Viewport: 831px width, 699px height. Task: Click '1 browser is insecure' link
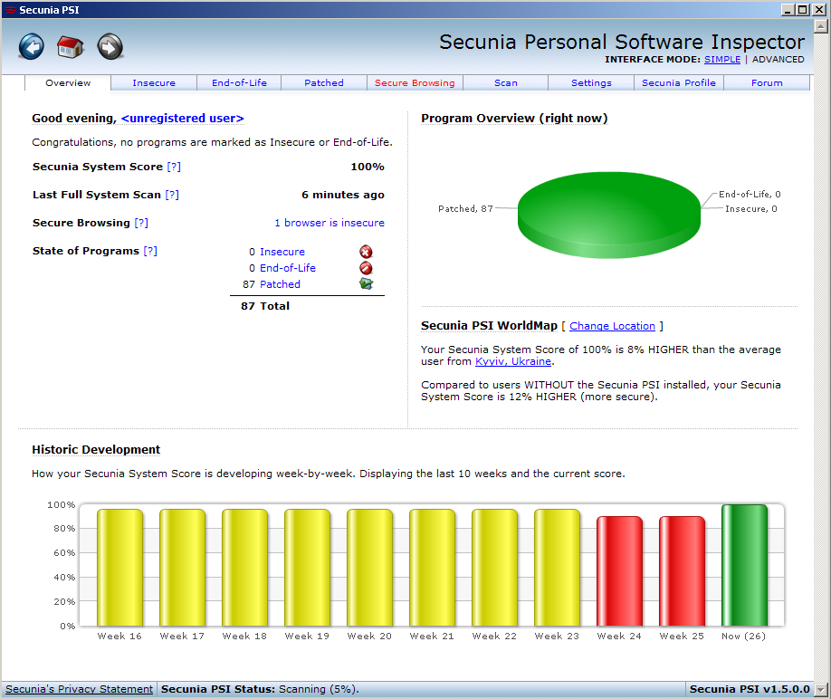click(x=330, y=223)
